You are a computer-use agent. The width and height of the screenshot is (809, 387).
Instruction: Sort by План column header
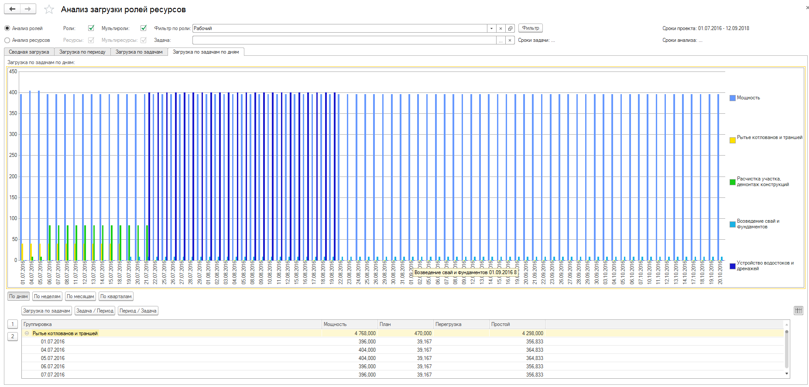coord(405,324)
